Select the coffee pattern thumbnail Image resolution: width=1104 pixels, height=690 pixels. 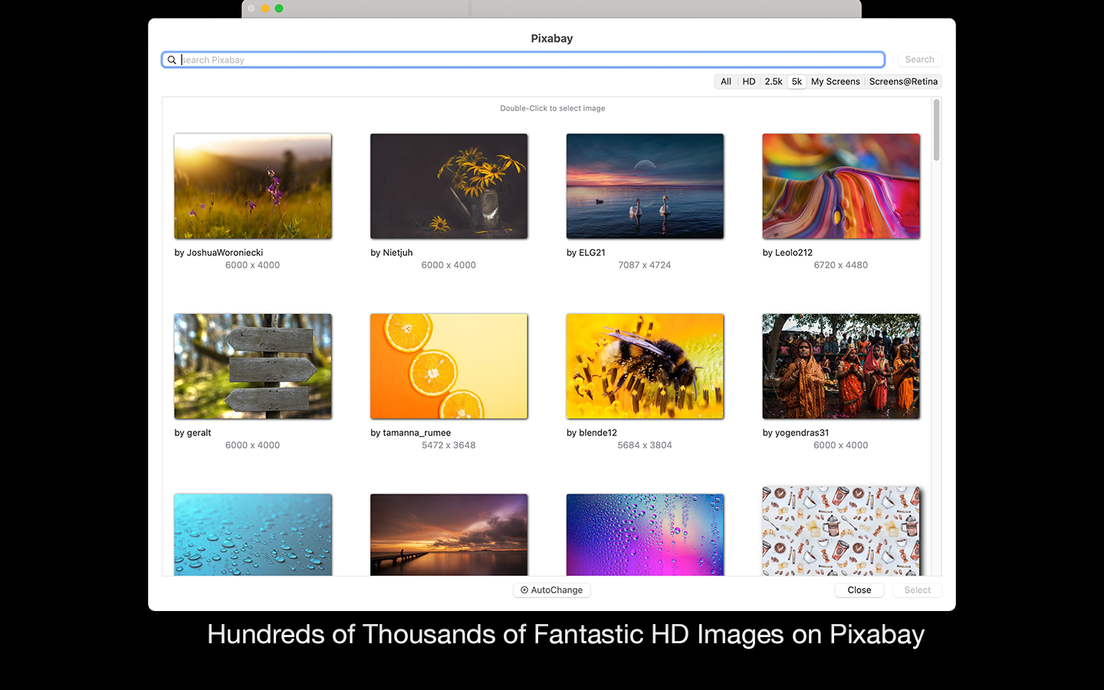(841, 531)
